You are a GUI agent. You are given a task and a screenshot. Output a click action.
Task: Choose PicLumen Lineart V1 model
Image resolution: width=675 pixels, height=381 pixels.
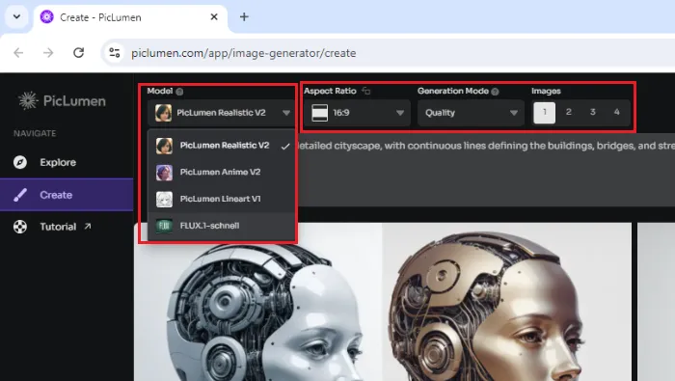pyautogui.click(x=222, y=199)
